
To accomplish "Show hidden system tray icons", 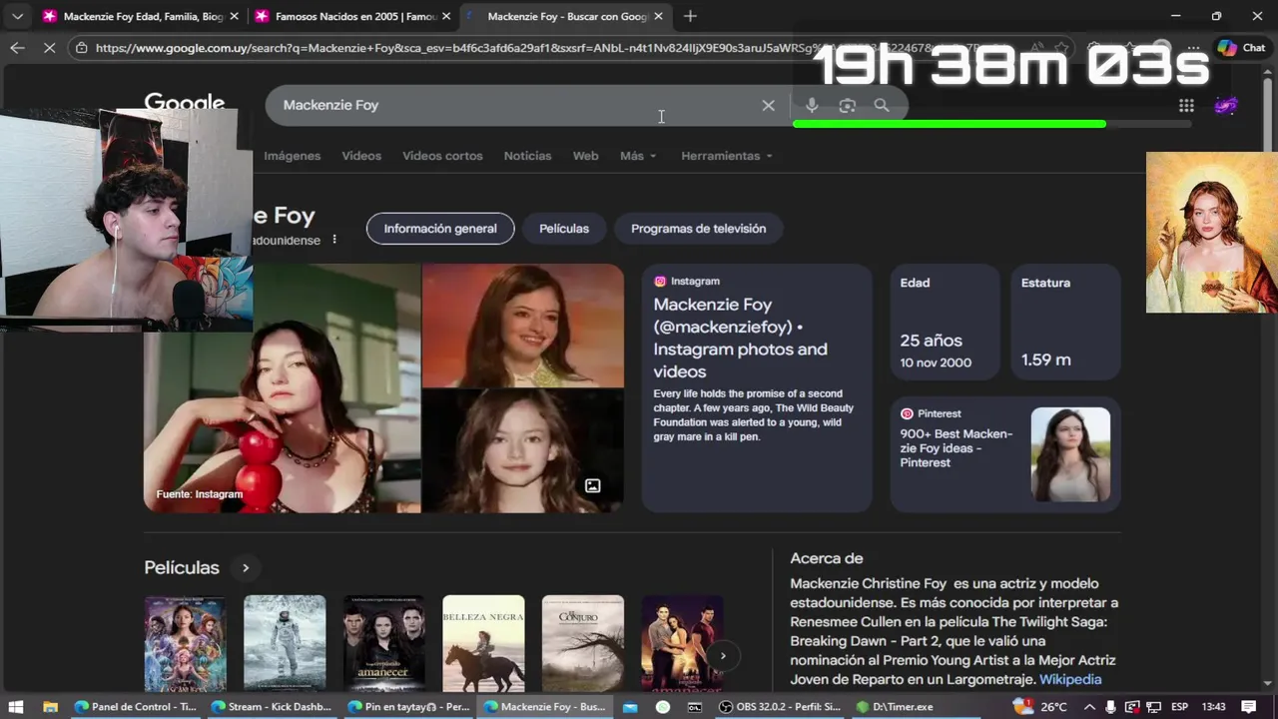I will pyautogui.click(x=1090, y=707).
